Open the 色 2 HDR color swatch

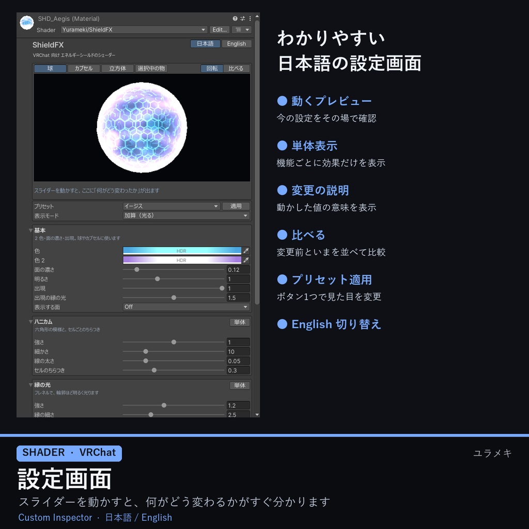(182, 260)
